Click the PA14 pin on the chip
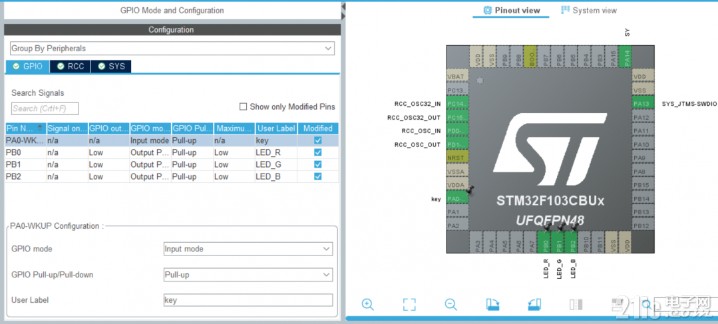This screenshot has height=324, width=718. pyautogui.click(x=625, y=57)
